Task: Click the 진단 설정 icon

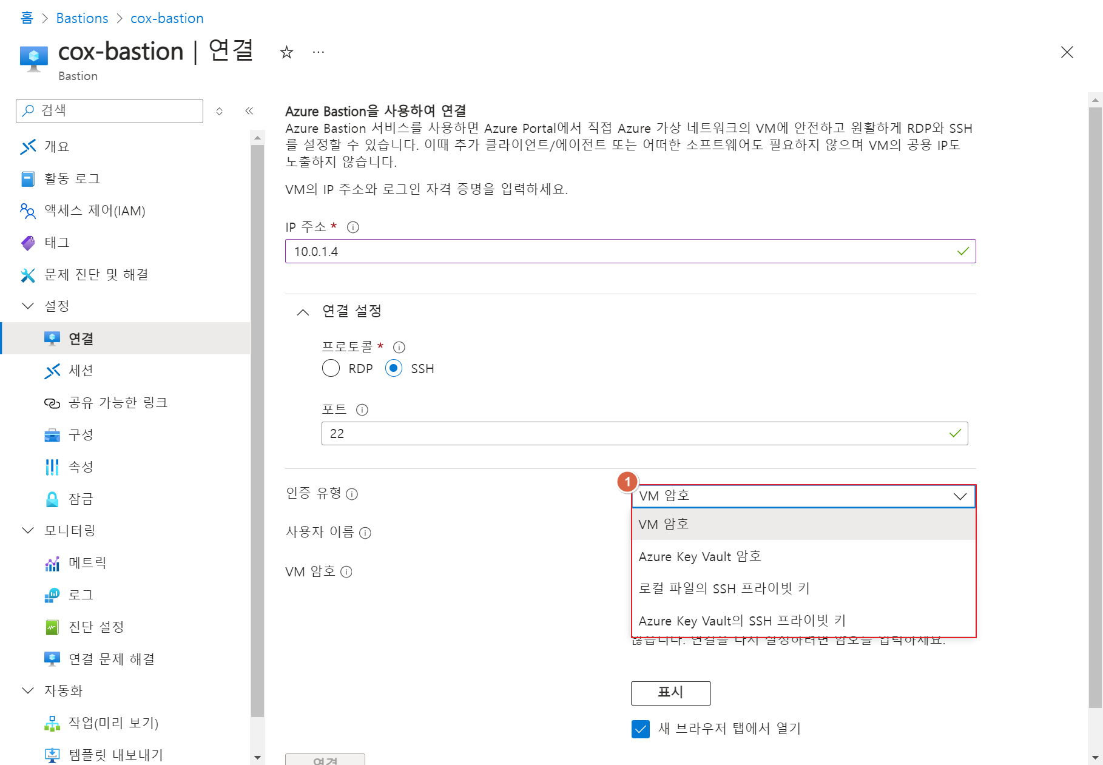Action: 52,627
